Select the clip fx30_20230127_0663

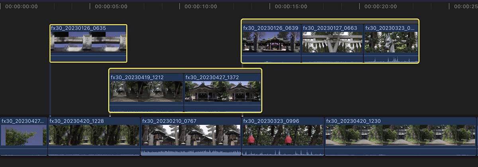[333, 43]
